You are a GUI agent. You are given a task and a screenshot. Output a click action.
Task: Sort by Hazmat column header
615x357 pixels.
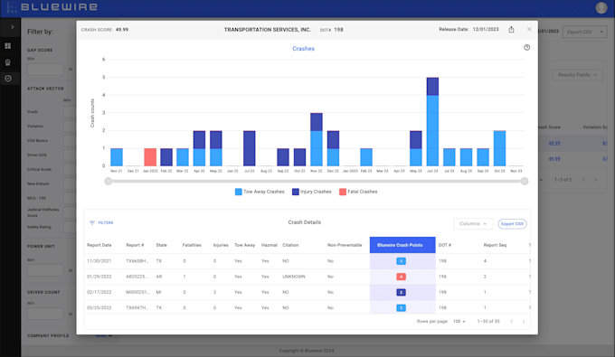[270, 245]
